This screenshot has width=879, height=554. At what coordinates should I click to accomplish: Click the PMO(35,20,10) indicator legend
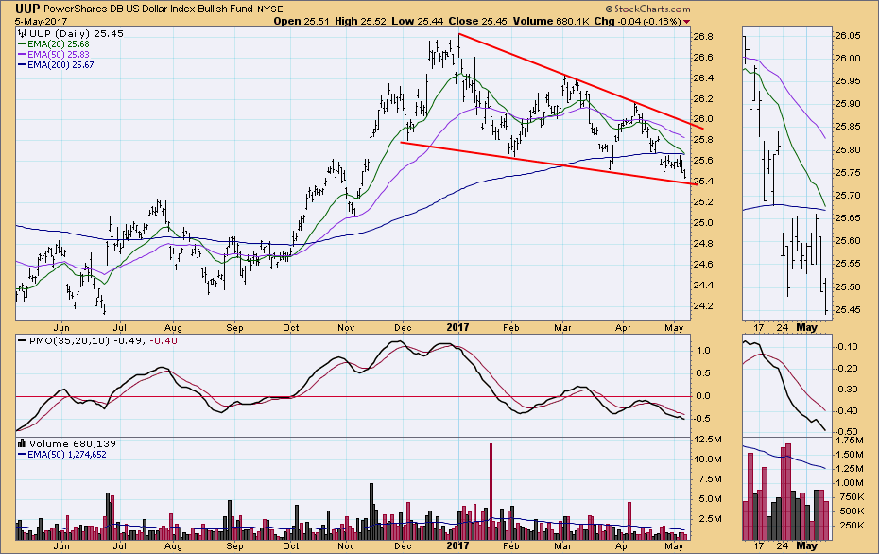tap(64, 341)
